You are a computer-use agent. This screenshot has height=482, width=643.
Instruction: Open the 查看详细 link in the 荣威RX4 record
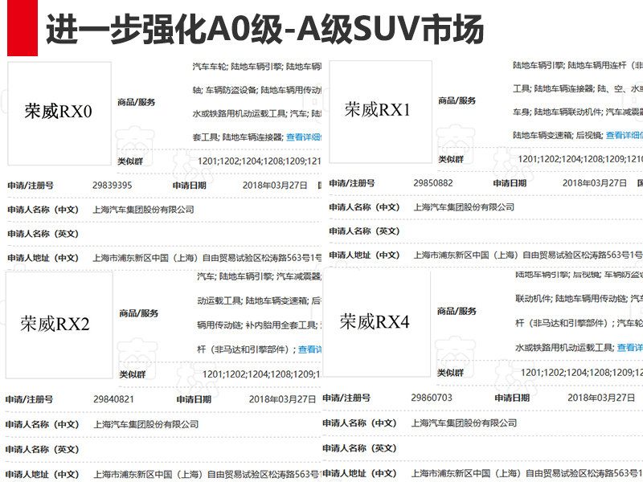(630, 348)
